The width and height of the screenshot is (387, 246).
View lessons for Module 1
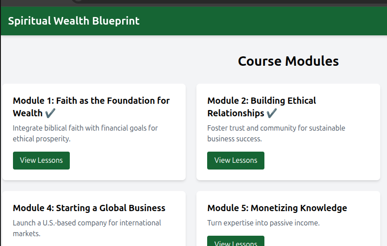[41, 161]
